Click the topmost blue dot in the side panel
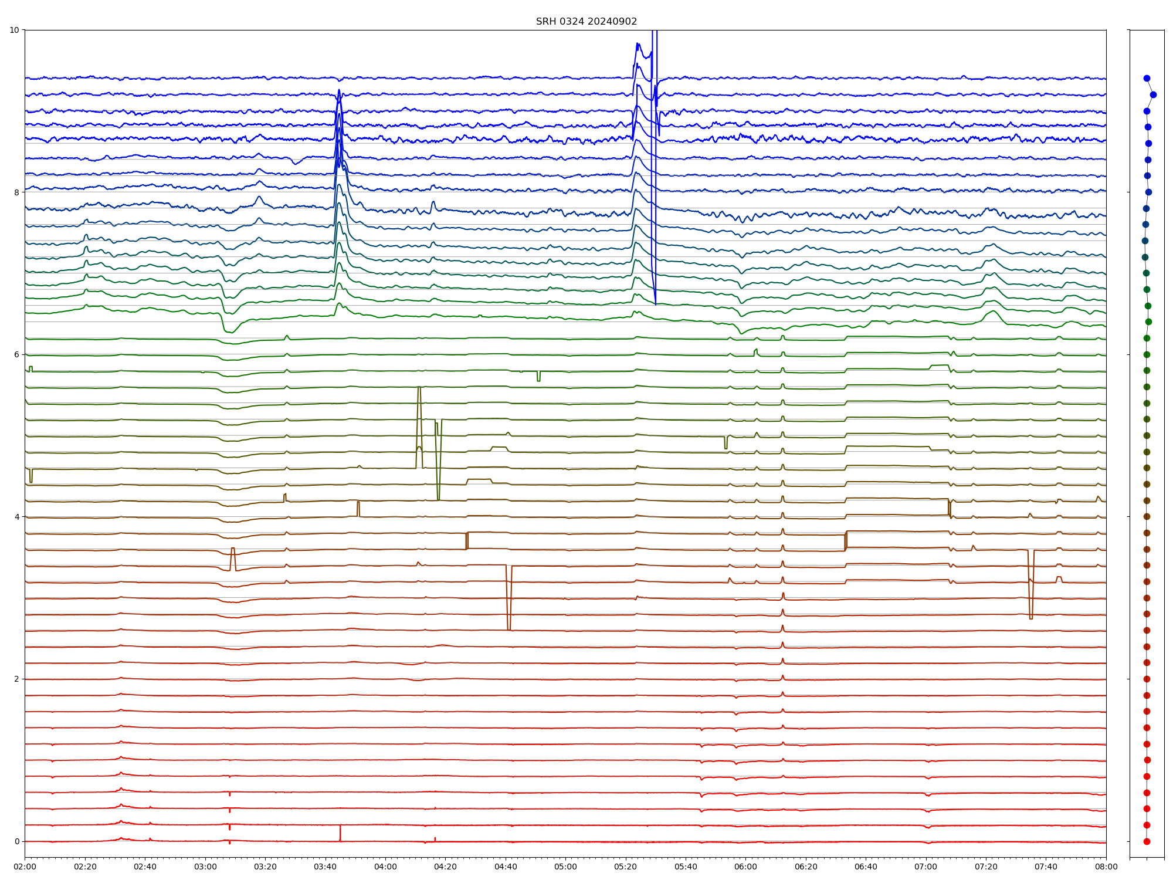1173x880 pixels. (1147, 78)
